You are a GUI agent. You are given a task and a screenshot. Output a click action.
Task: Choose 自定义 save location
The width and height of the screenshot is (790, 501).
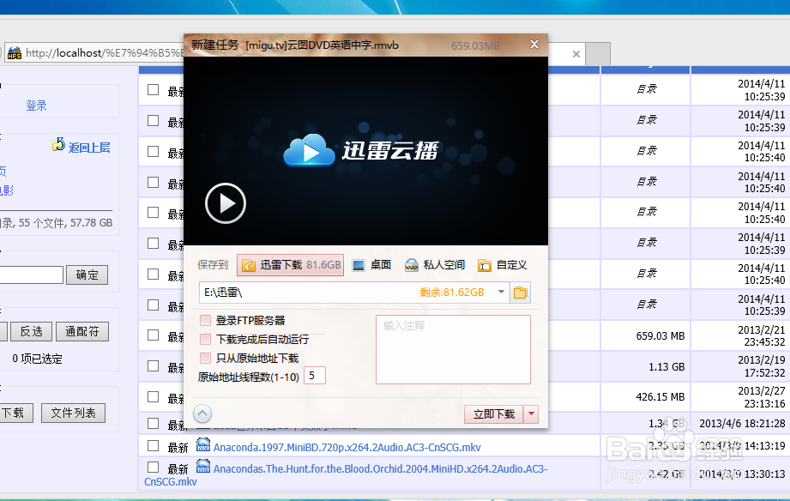point(503,265)
